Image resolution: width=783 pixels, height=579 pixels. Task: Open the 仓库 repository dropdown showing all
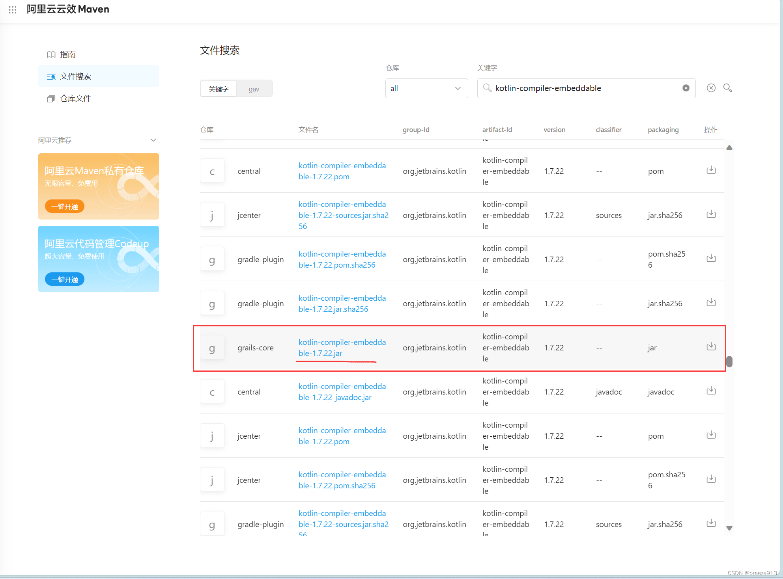pos(426,88)
